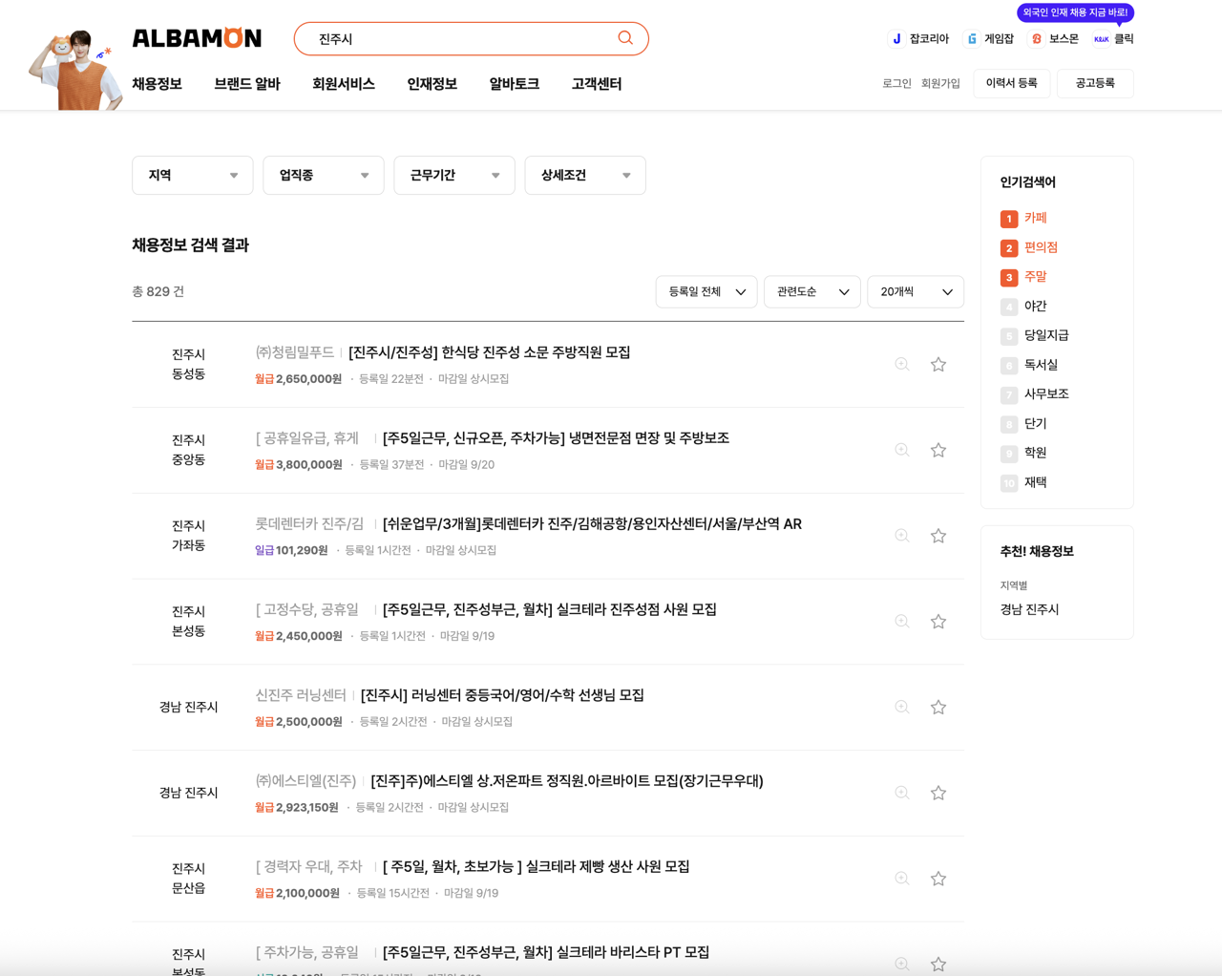Open quick preview for the 신진주 러닝센터 listing
1222x976 pixels.
(x=901, y=707)
